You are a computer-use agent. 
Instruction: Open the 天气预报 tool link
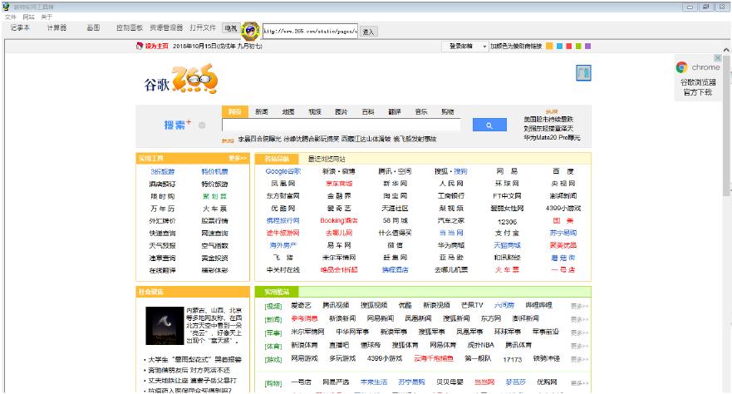[x=163, y=245]
